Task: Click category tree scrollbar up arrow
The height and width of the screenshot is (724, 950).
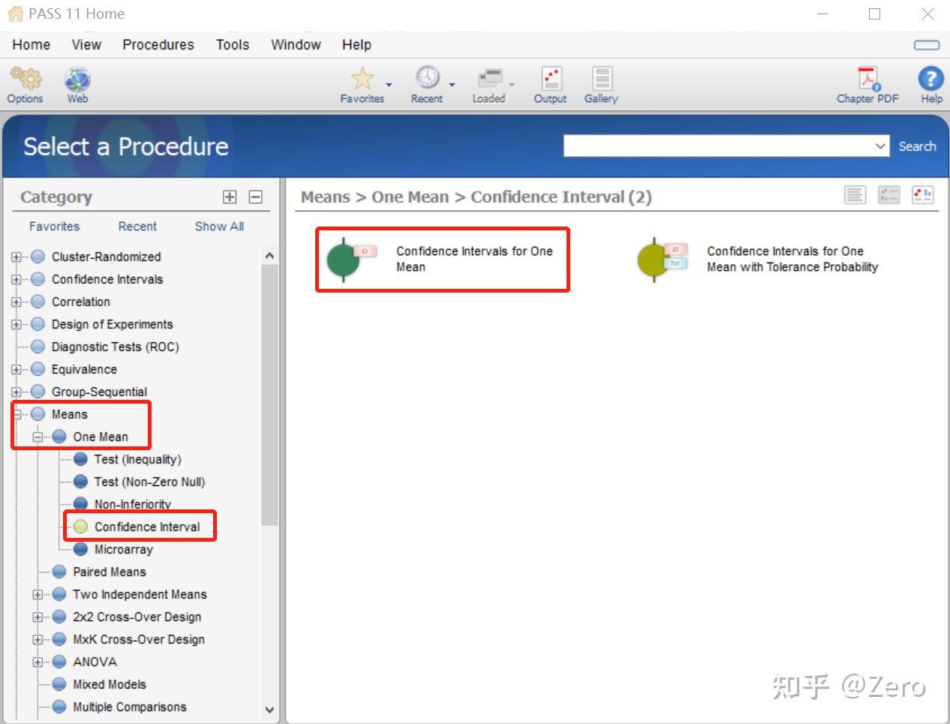Action: [269, 256]
